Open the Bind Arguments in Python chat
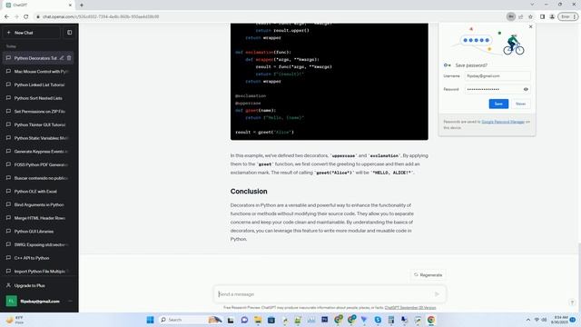The width and height of the screenshot is (581, 327). tap(38, 204)
